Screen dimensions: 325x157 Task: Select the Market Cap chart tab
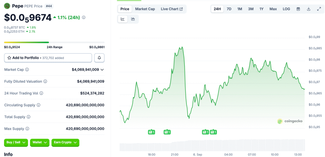click(145, 9)
